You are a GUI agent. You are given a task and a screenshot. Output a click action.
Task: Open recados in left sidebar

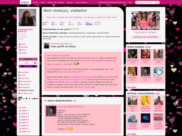click(x=23, y=47)
